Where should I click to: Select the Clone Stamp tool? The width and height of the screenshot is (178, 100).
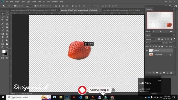7,27
